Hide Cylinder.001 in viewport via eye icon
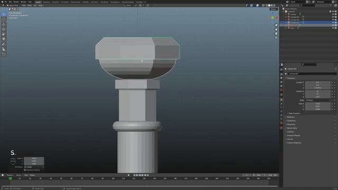338x190 pixels. [333, 17]
